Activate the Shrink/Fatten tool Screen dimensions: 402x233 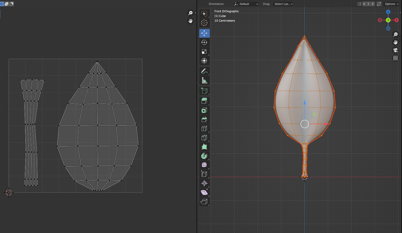point(204,183)
